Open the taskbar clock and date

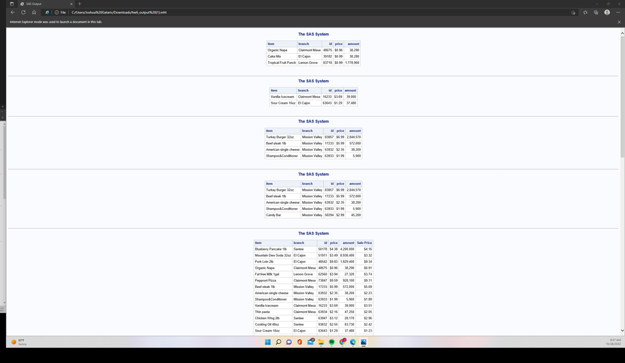pos(614,342)
